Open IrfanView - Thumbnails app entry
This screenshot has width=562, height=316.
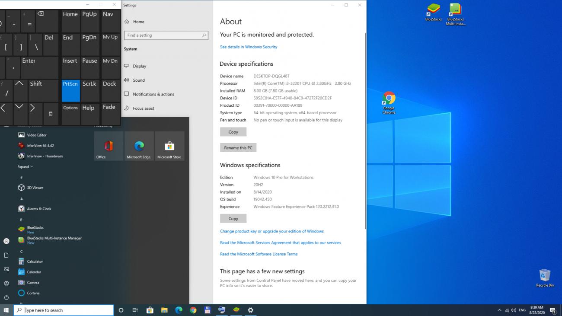pos(40,156)
